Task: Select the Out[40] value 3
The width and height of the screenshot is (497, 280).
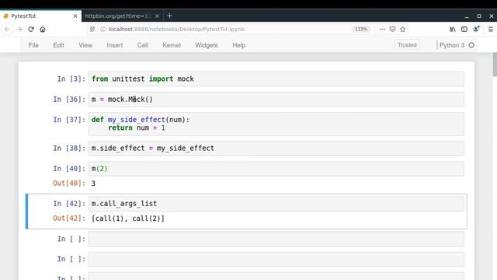Action: (x=93, y=184)
